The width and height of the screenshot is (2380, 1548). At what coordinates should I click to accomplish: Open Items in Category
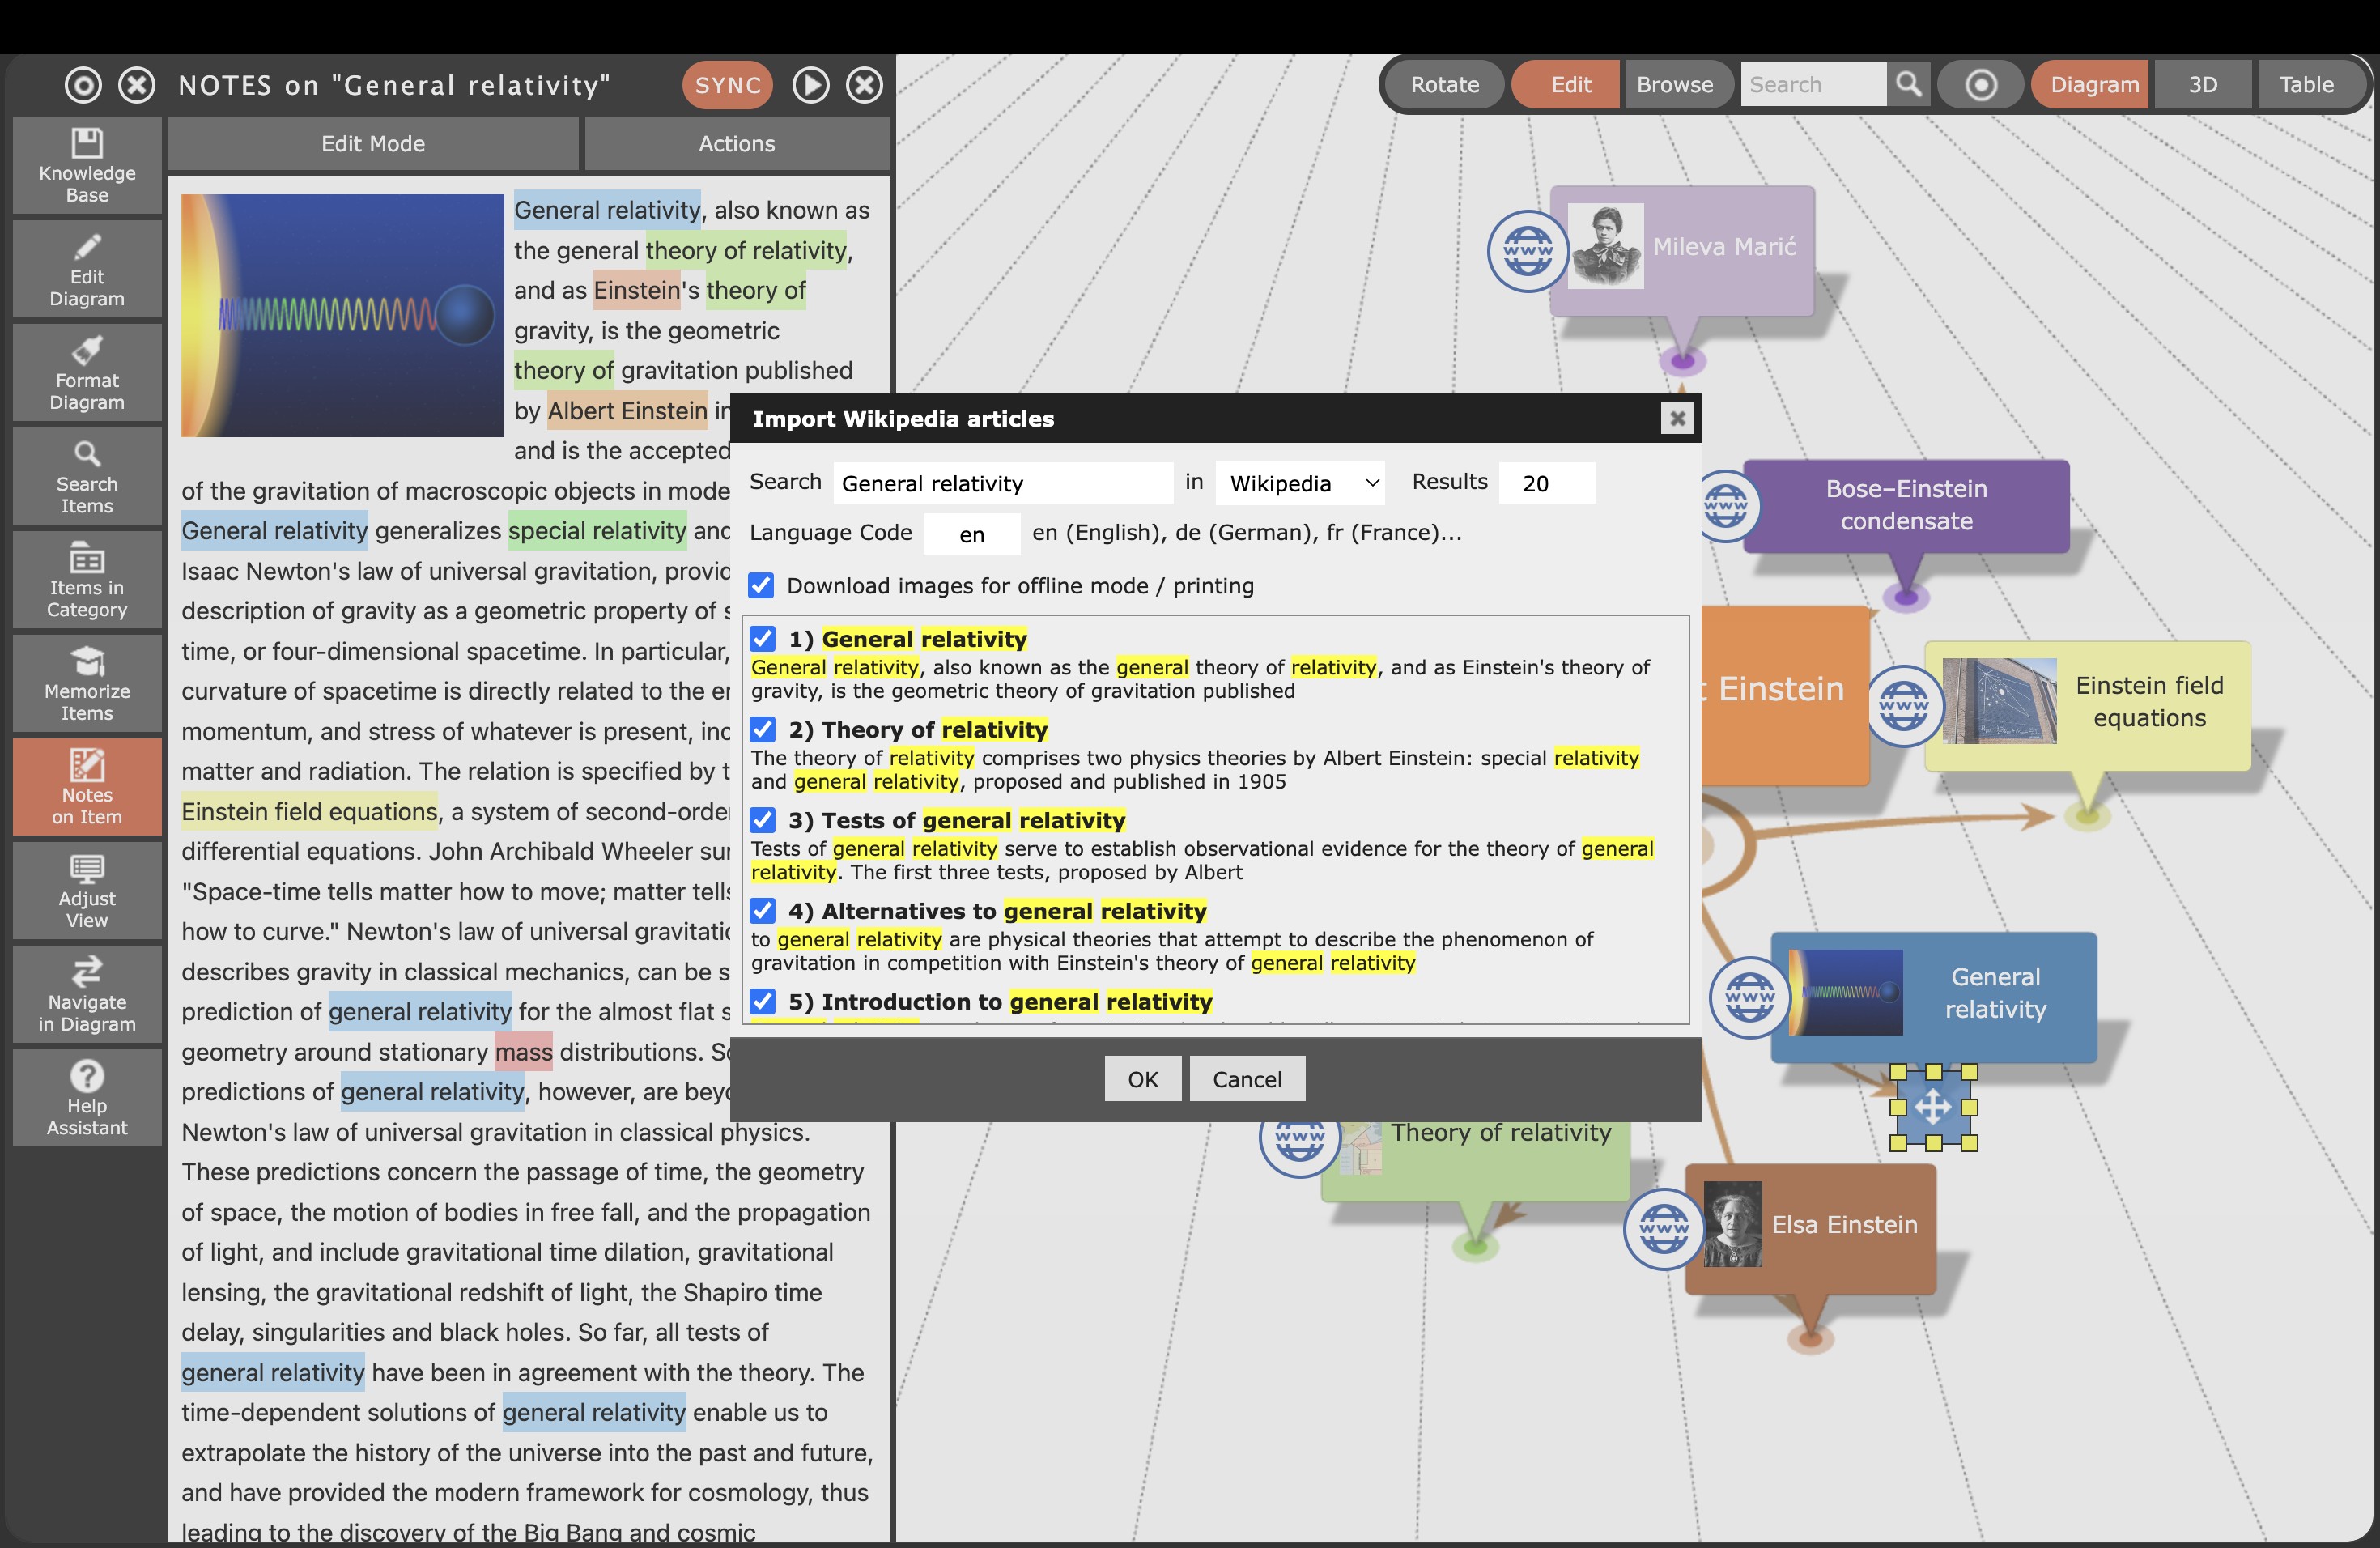[x=87, y=579]
